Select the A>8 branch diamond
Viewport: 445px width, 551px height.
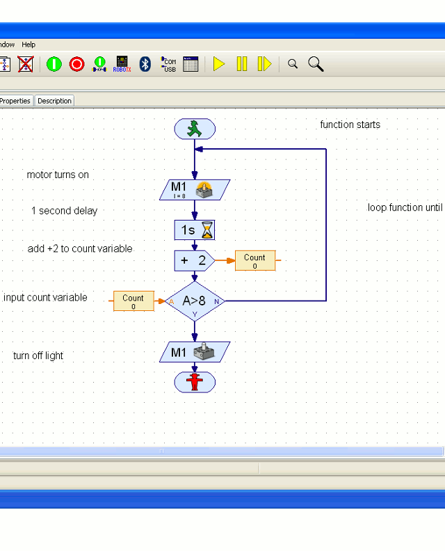click(x=195, y=301)
